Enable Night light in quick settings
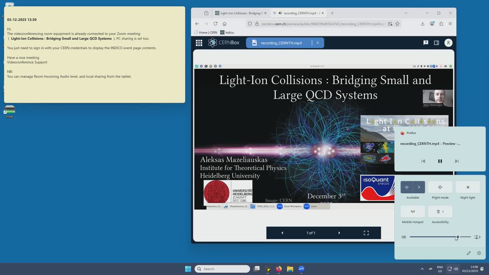This screenshot has width=489, height=275. pos(468,187)
